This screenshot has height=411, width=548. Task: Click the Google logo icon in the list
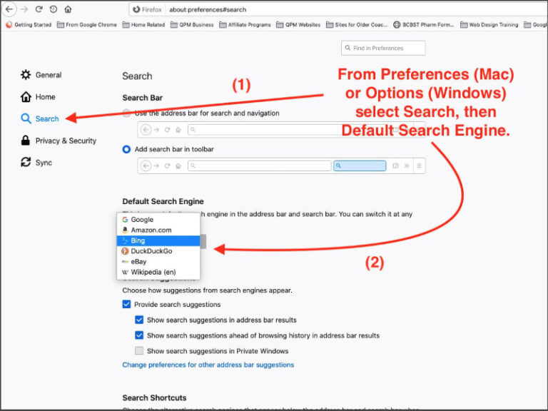click(x=125, y=220)
